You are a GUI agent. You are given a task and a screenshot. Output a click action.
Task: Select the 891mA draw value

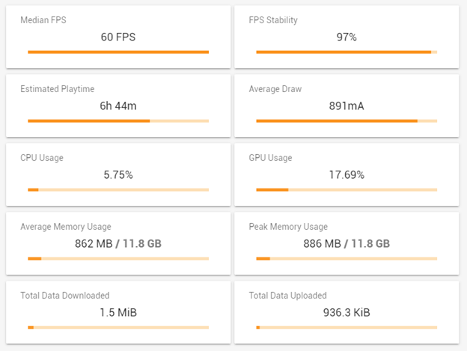[x=347, y=106]
